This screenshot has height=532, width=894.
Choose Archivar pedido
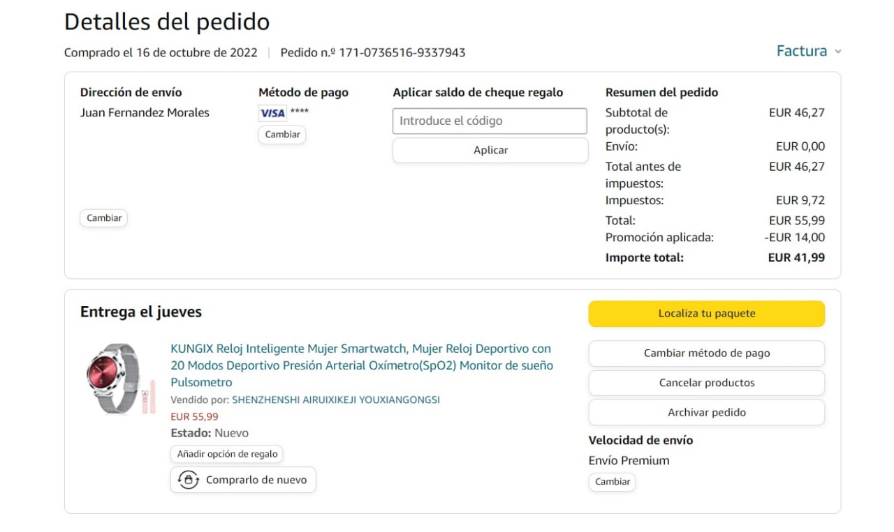(x=706, y=413)
